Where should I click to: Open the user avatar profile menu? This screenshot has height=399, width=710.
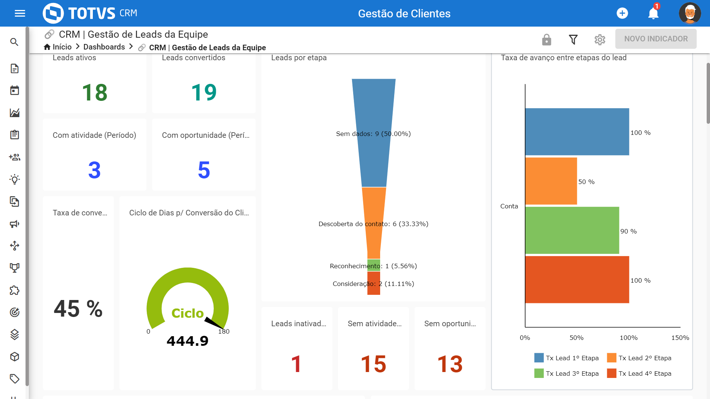tap(690, 13)
